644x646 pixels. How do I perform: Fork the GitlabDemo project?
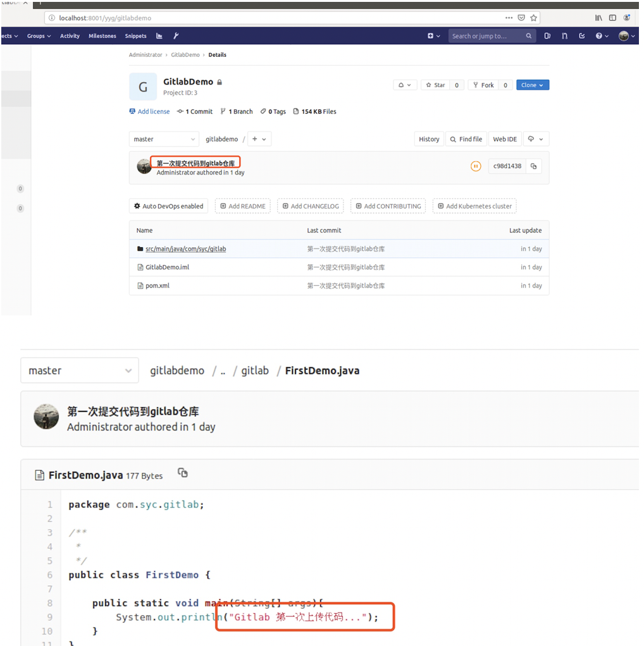pyautogui.click(x=483, y=85)
